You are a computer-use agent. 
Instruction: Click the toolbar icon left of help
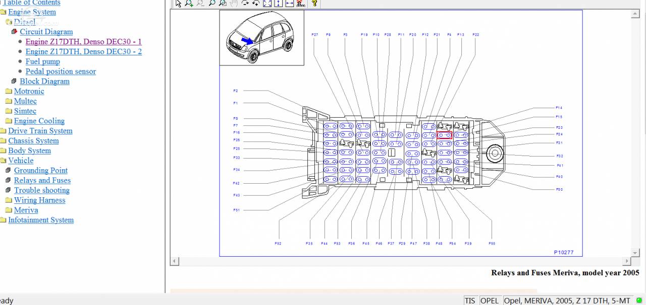(x=301, y=4)
